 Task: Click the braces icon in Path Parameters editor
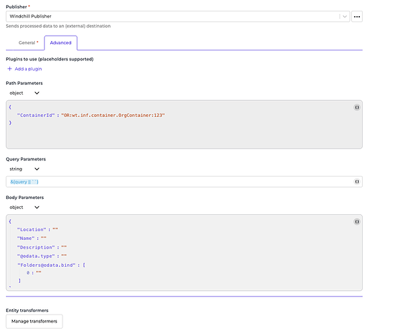pyautogui.click(x=357, y=108)
